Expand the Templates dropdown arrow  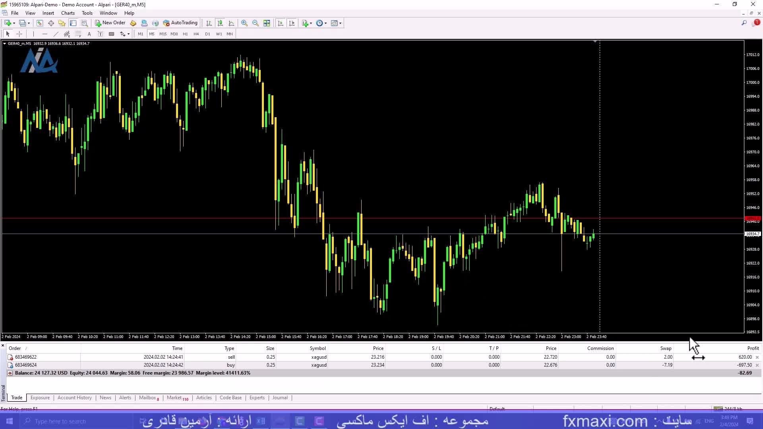pyautogui.click(x=340, y=23)
